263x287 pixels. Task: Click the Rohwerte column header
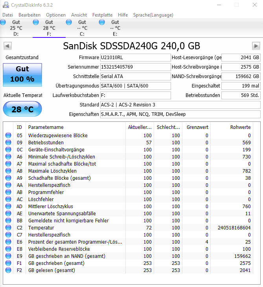232,127
